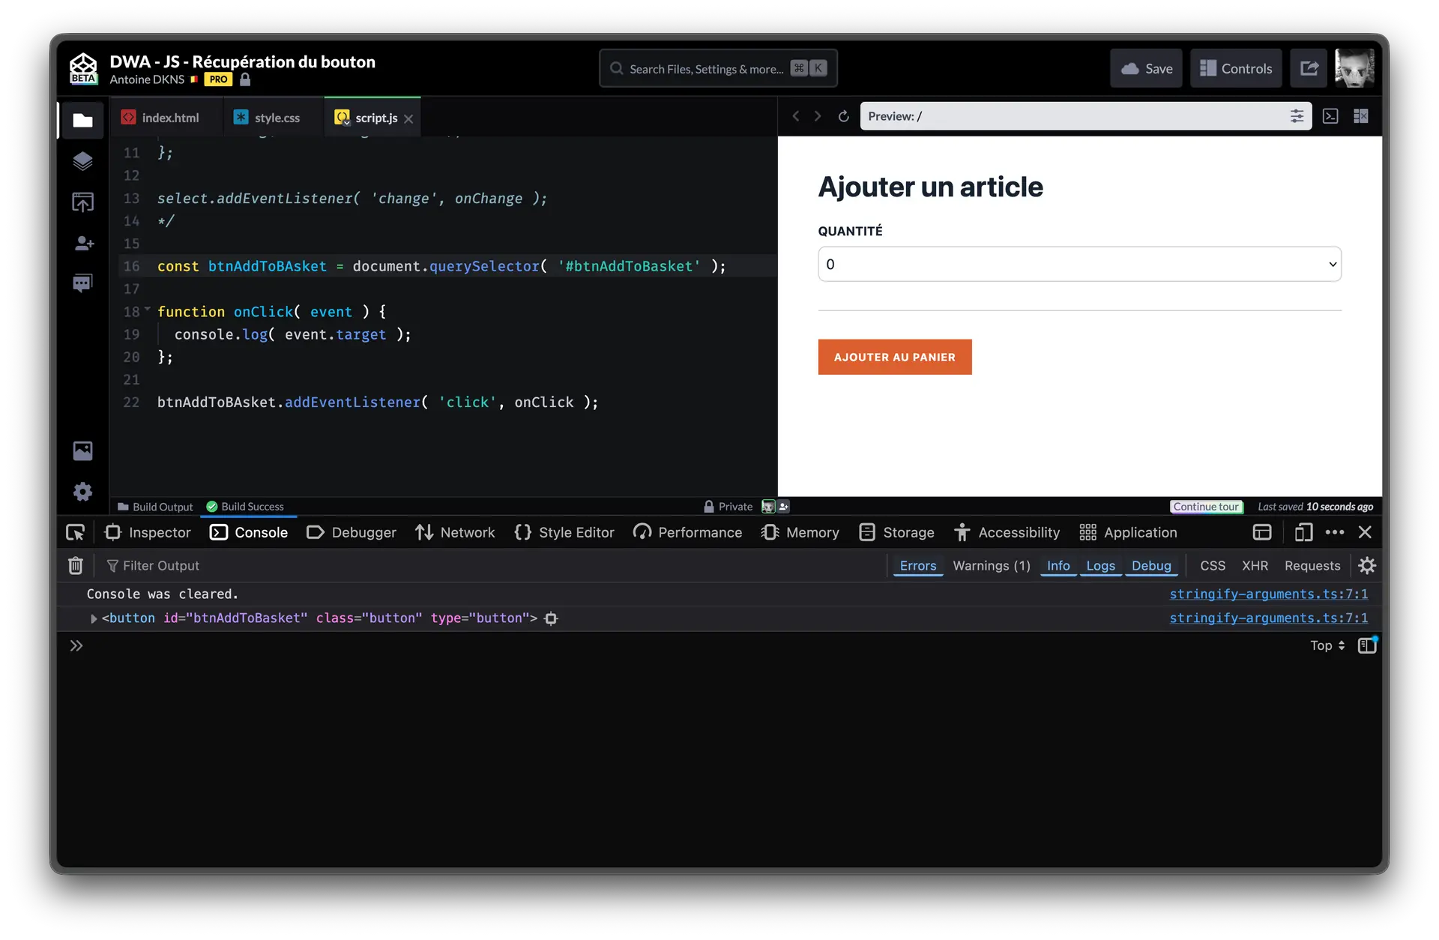Open console settings gear
This screenshot has height=940, width=1439.
click(1367, 566)
